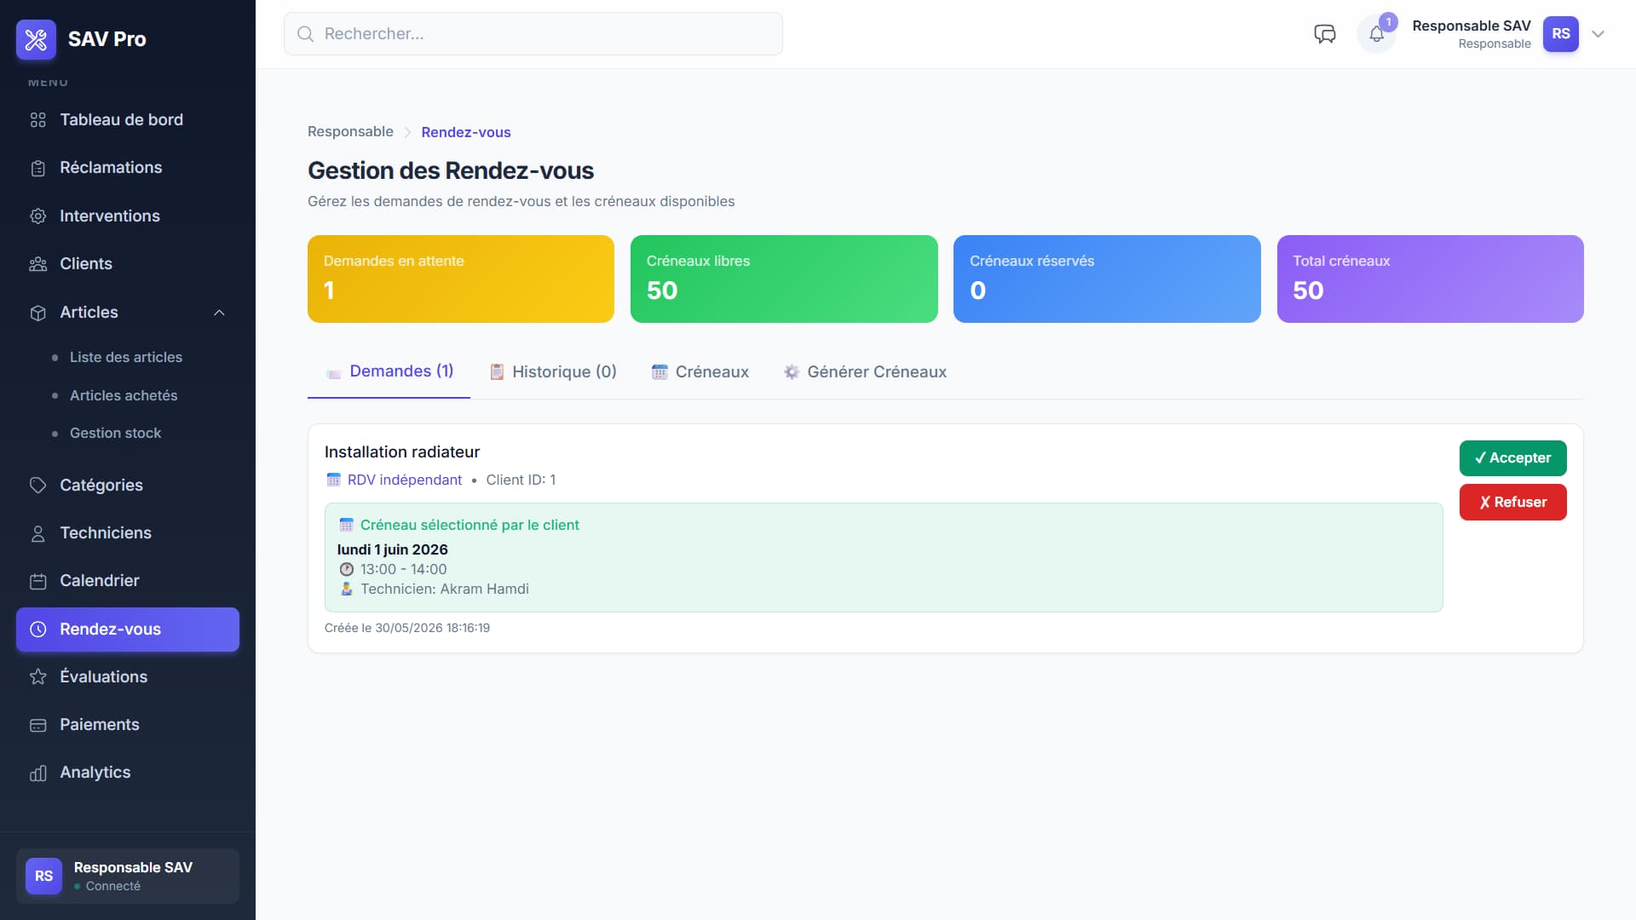Collapse the Articles submenu chevron

point(219,313)
